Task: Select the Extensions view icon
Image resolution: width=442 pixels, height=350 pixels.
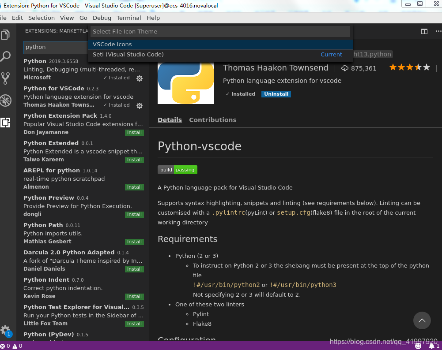Action: tap(5, 123)
